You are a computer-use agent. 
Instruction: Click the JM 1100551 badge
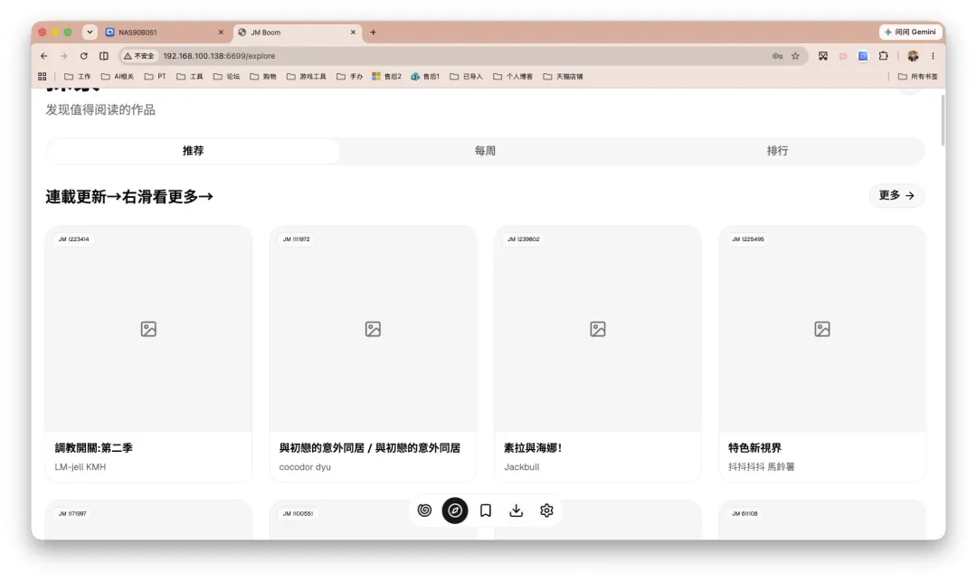(x=298, y=514)
